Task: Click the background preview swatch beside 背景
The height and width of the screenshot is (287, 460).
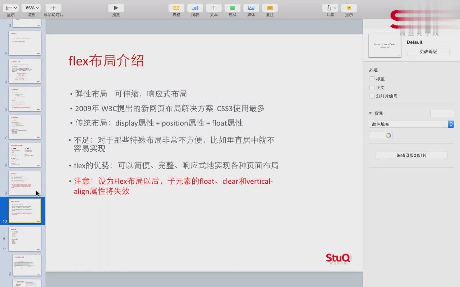Action: tap(442, 113)
